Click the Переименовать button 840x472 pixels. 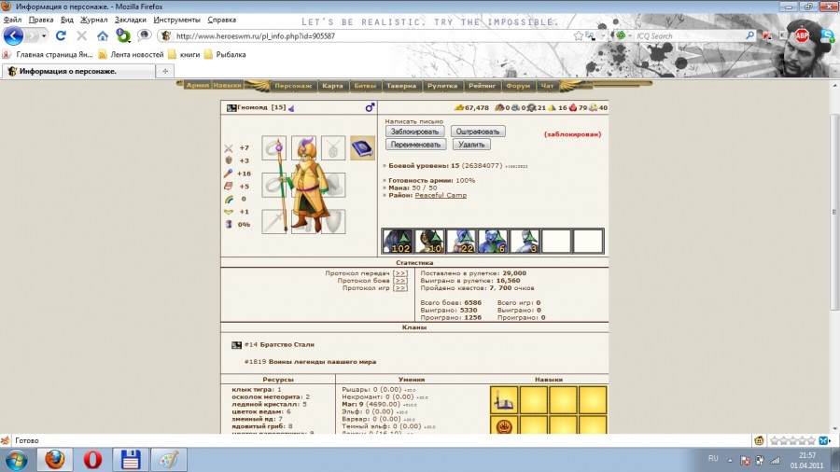tap(415, 145)
